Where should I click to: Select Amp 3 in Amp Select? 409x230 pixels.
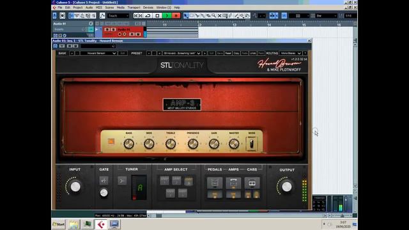pos(189,181)
